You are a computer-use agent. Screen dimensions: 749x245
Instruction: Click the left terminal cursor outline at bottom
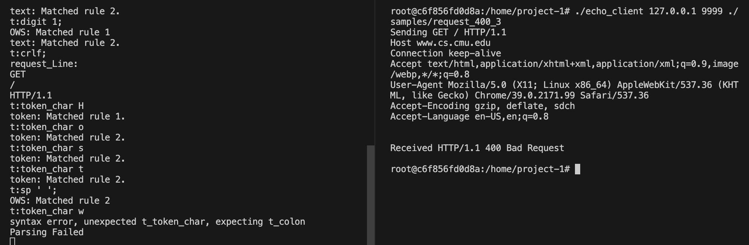click(x=12, y=241)
